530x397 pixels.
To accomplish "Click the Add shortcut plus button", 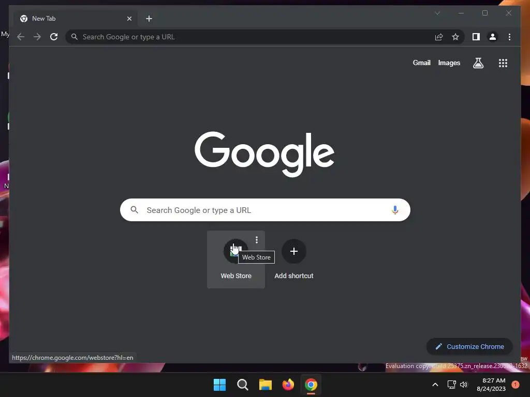I will 294,251.
